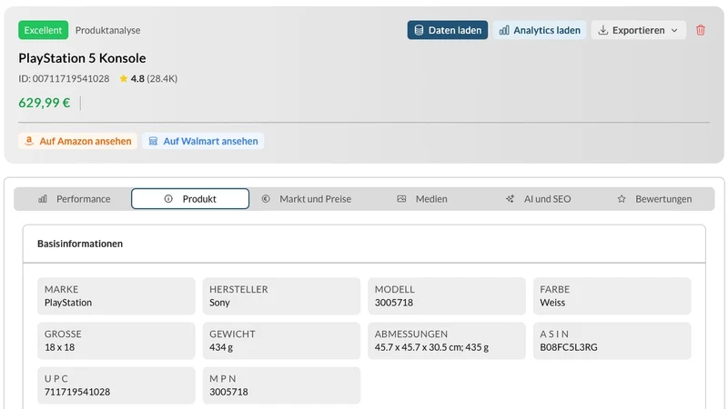Click the image icon on Medien tab
Viewport: 728px width, 409px height.
click(x=401, y=199)
